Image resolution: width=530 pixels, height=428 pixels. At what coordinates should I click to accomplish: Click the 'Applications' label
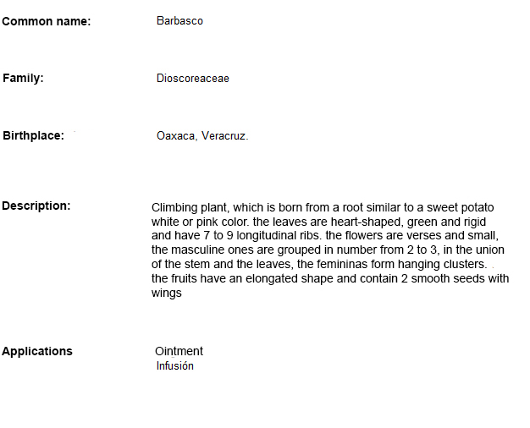[x=37, y=351]
